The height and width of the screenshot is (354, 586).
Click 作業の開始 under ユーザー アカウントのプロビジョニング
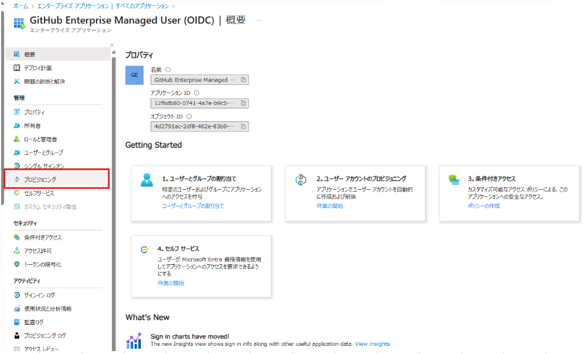329,206
